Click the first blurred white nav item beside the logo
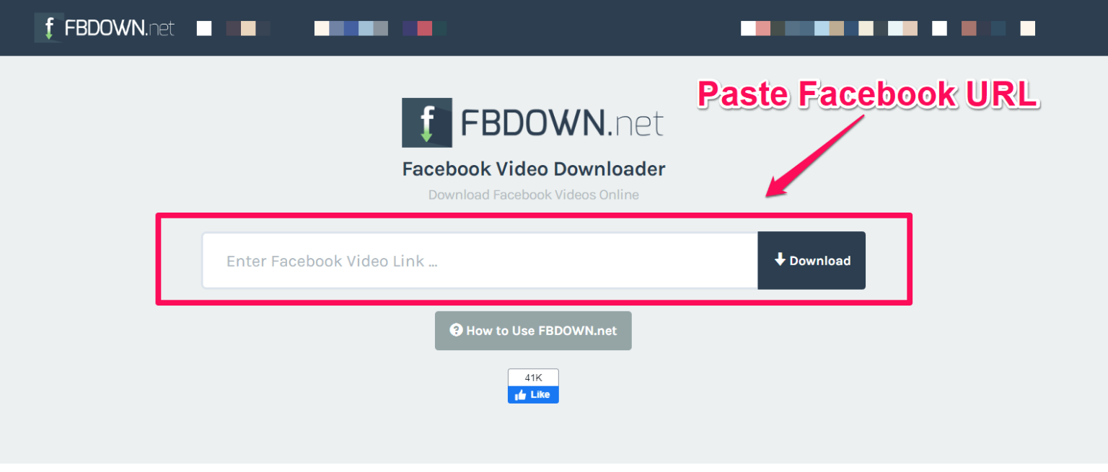 coord(204,28)
